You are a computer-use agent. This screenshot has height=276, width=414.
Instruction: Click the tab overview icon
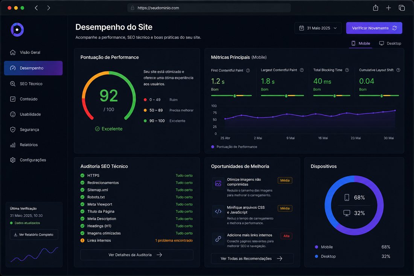(x=402, y=8)
